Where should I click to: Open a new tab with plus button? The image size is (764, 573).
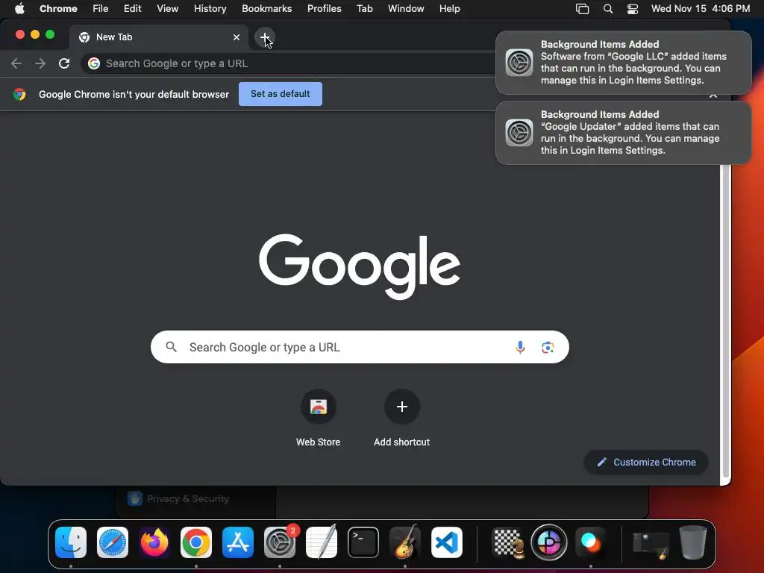point(265,37)
